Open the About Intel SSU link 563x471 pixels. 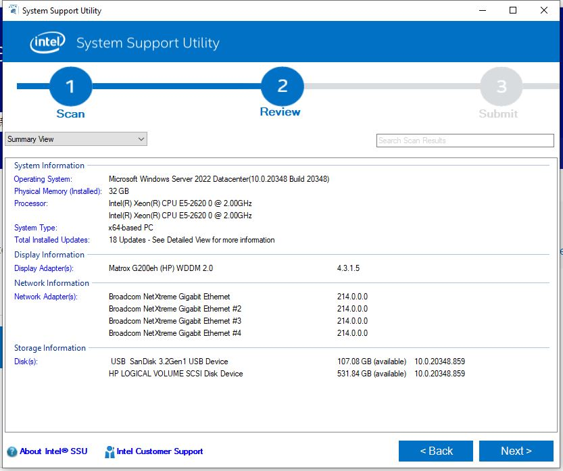point(53,451)
